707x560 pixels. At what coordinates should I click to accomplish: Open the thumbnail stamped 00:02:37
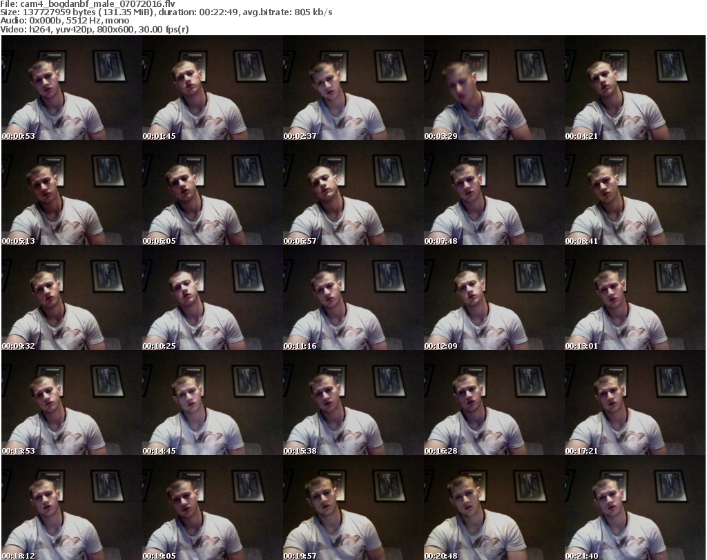click(x=353, y=88)
